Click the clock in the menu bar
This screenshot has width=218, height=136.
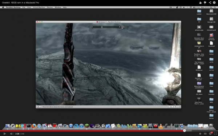pos(207,7)
